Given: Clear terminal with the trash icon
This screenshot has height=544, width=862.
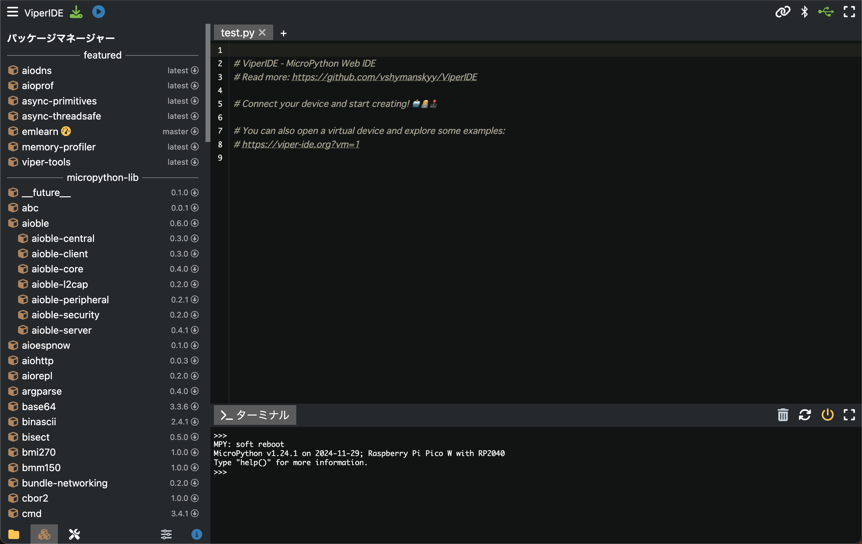Looking at the screenshot, I should click(783, 415).
